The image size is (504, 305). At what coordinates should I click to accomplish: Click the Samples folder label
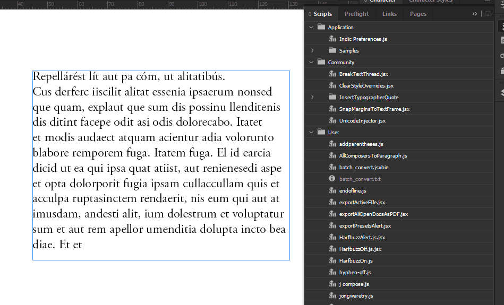pyautogui.click(x=349, y=51)
